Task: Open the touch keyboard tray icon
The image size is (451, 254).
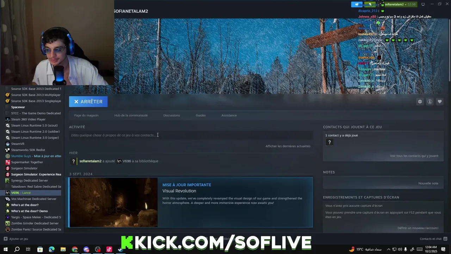Action: coord(420,249)
